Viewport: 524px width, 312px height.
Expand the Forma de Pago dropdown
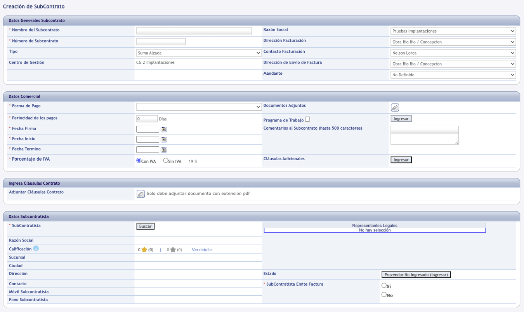tap(199, 107)
